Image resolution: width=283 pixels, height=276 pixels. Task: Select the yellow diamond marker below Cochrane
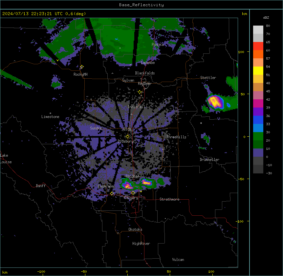(112, 193)
